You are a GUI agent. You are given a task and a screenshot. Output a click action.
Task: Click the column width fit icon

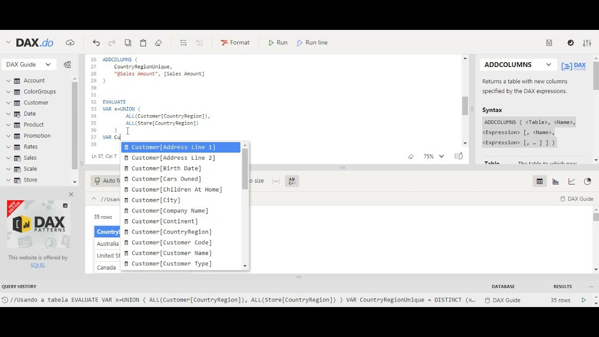(x=276, y=181)
